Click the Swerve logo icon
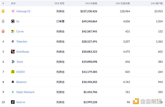The image size is (165, 107). [x=13, y=102]
